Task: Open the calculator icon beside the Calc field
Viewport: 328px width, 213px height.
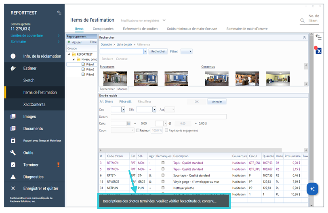Action: 129,123
